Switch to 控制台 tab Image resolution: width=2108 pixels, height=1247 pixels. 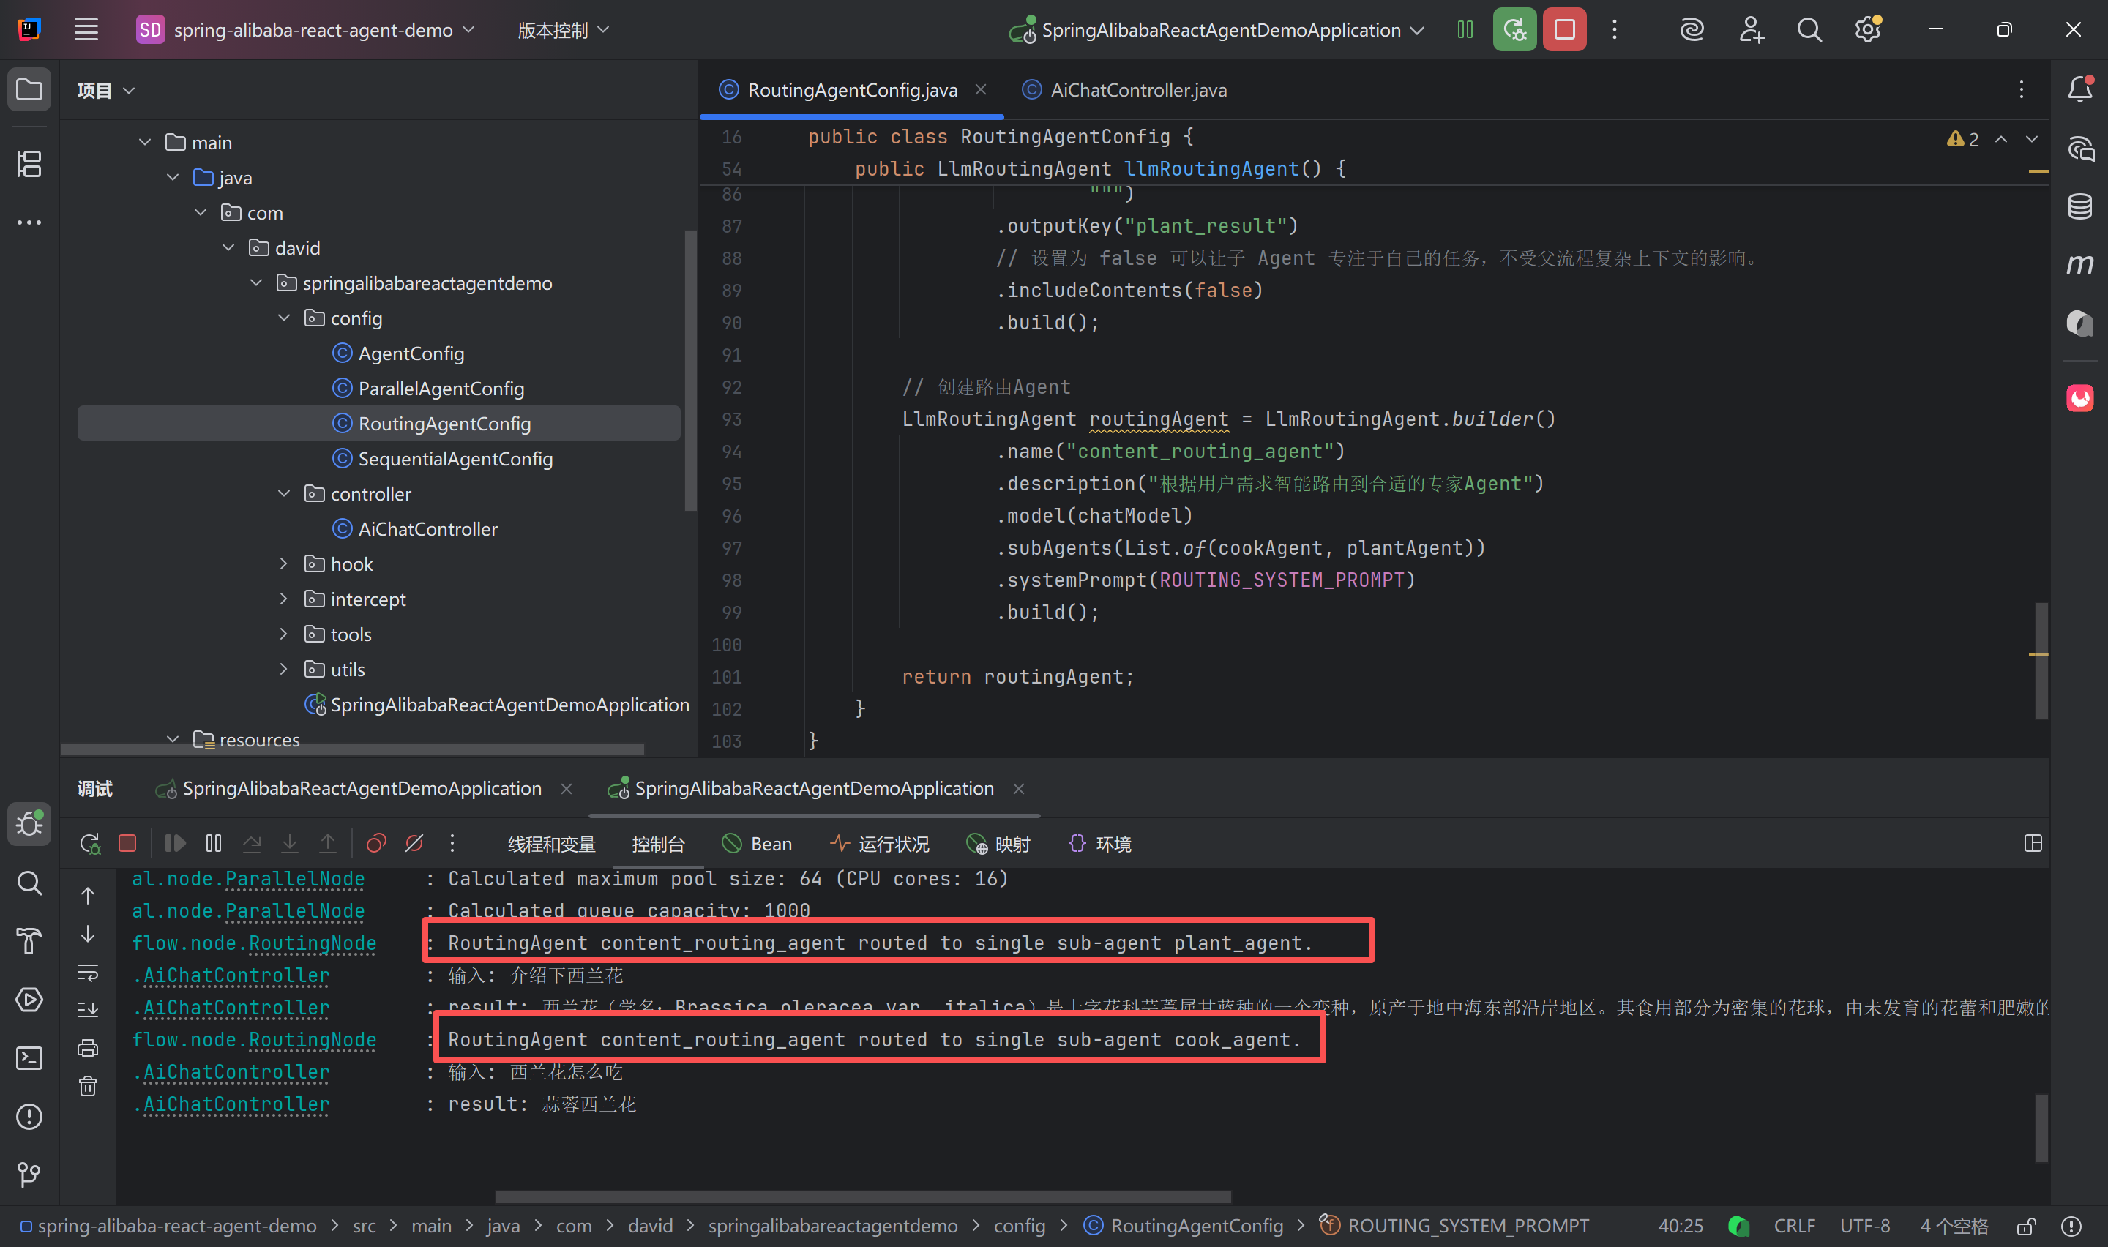pyautogui.click(x=658, y=844)
